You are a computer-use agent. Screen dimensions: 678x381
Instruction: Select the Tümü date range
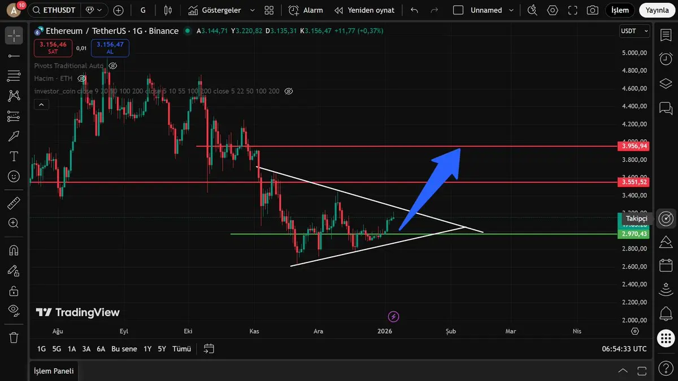181,349
